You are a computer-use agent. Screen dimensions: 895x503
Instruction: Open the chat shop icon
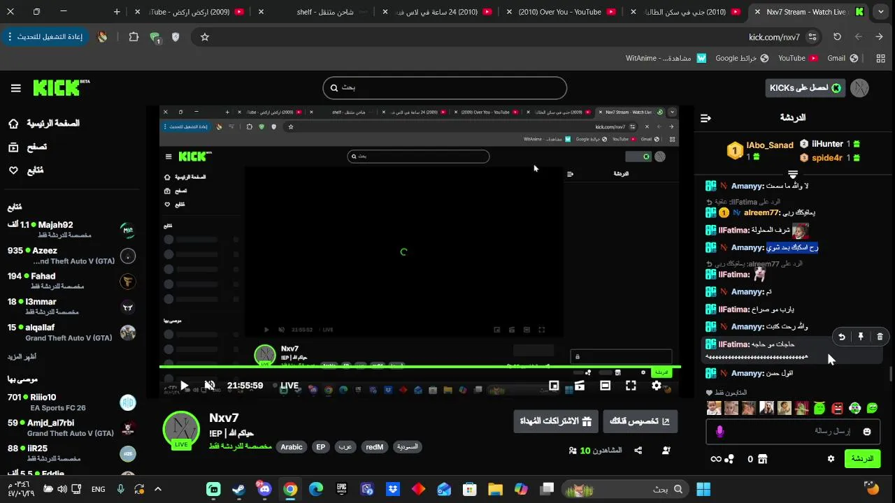[763, 459]
